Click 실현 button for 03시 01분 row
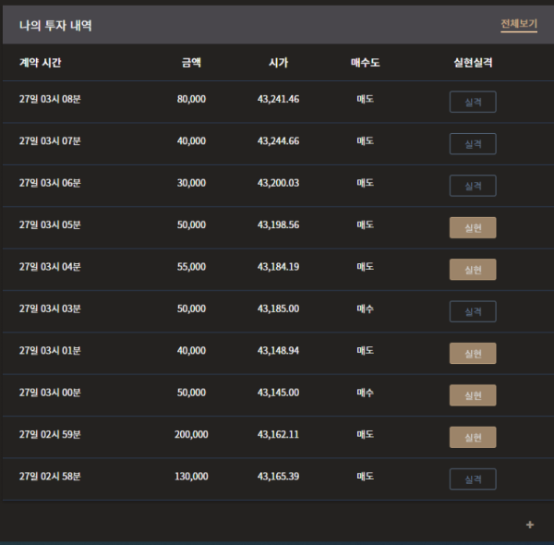The width and height of the screenshot is (554, 545). click(473, 354)
